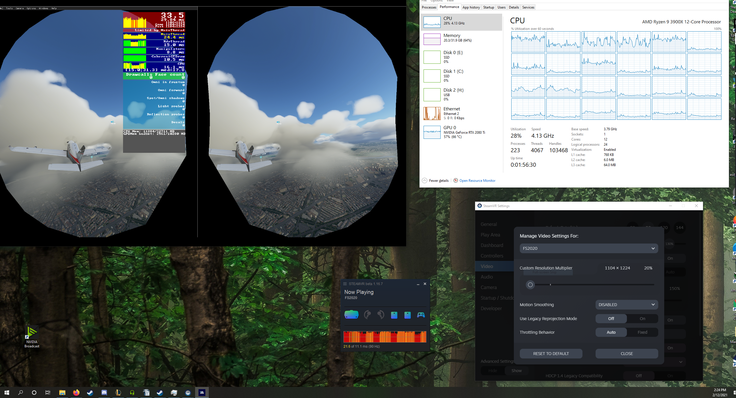Open the SteamVR hamburger menu
The height and width of the screenshot is (398, 736).
tap(345, 284)
